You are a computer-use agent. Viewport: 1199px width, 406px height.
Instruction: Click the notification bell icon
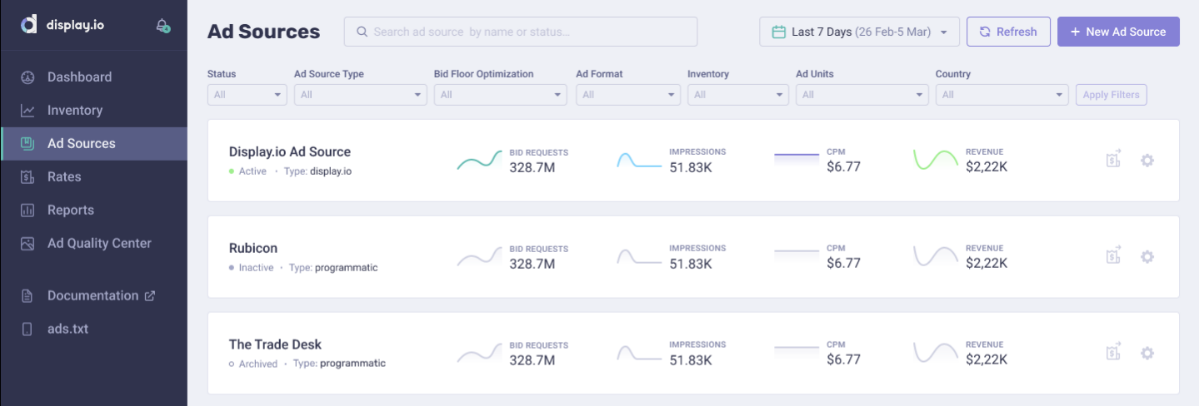(163, 26)
